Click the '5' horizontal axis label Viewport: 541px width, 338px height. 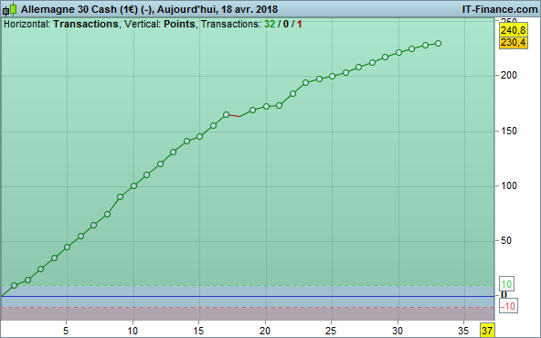coord(66,331)
